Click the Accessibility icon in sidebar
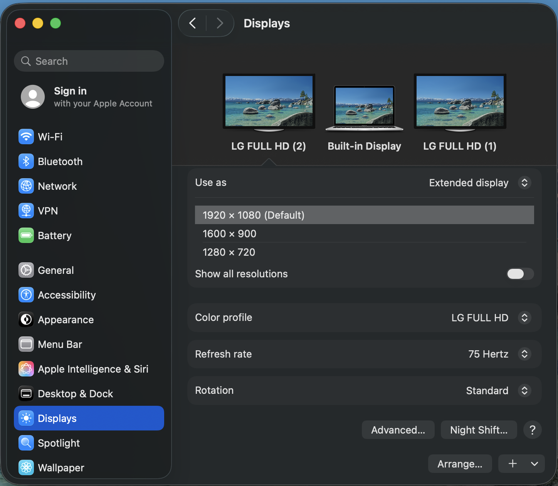 click(x=26, y=295)
